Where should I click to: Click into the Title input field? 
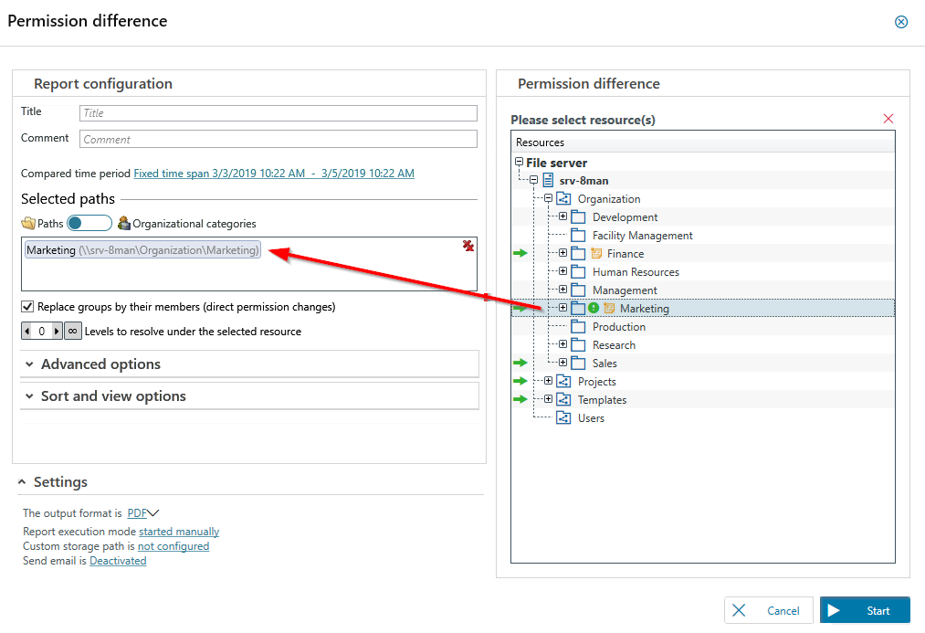point(278,113)
